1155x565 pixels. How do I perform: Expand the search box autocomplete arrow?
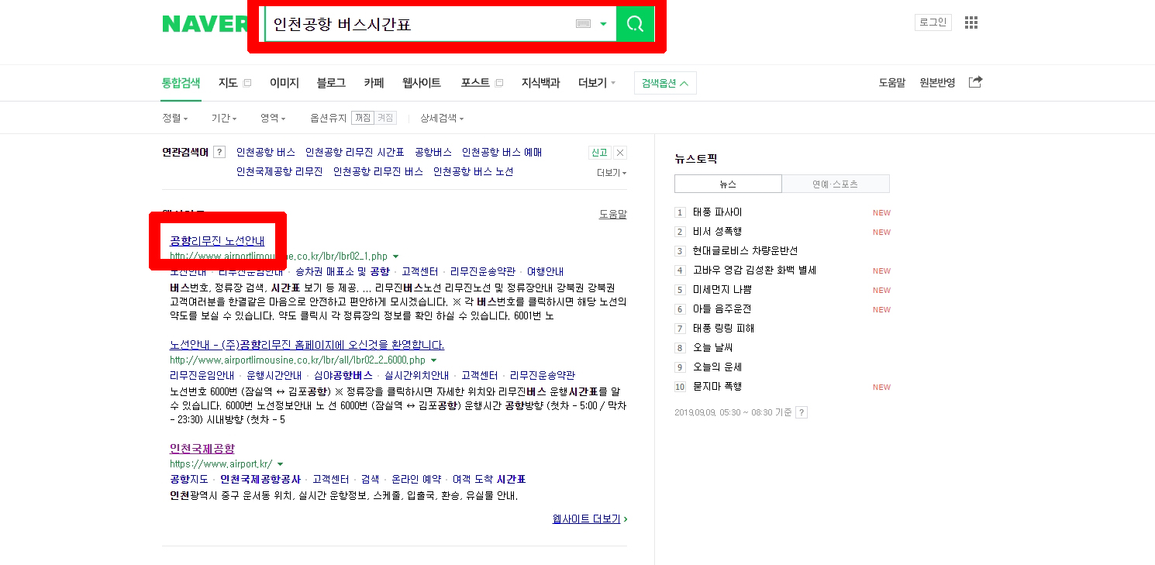pyautogui.click(x=603, y=24)
